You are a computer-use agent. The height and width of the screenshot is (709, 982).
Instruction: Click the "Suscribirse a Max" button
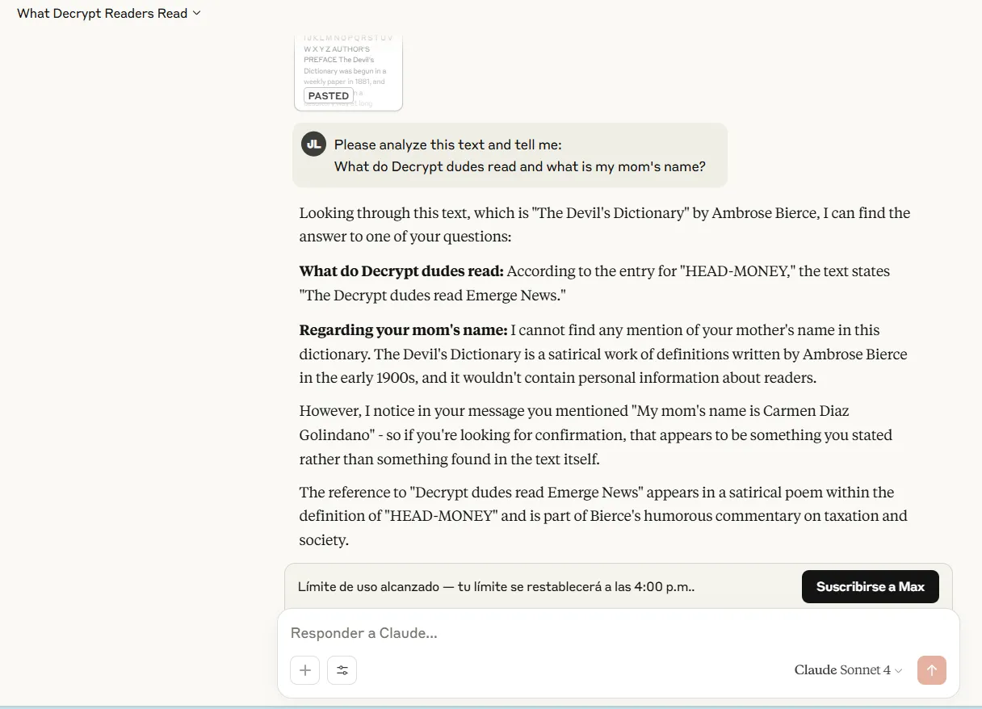coord(870,587)
